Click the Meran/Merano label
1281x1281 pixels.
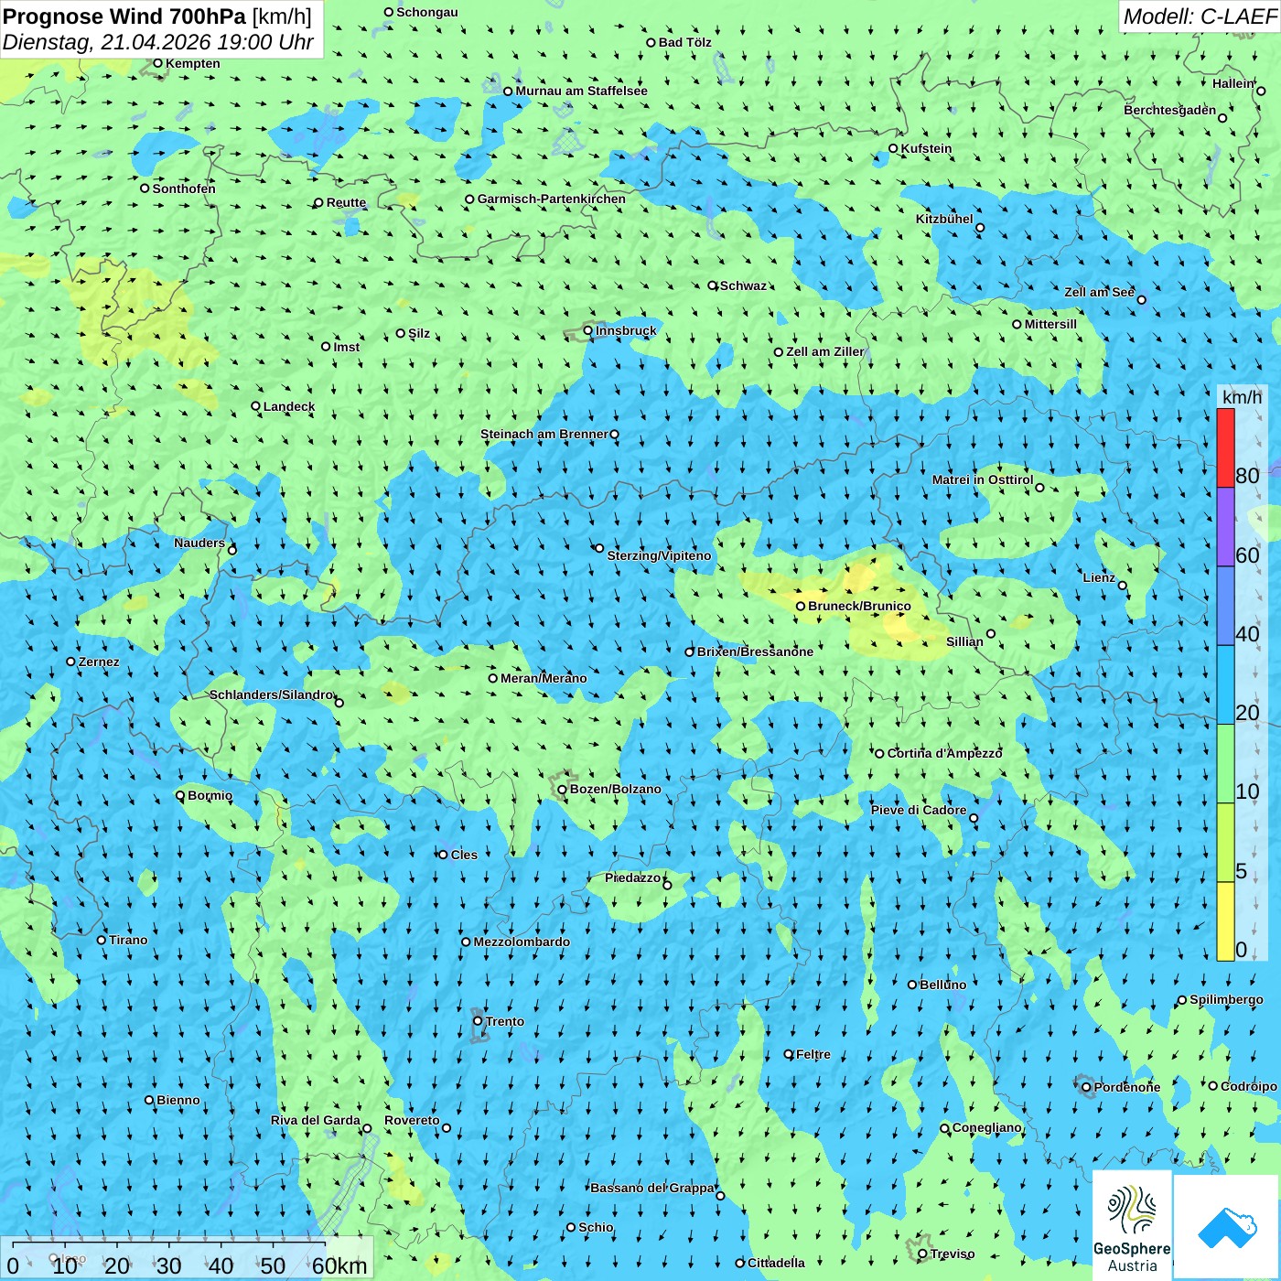(x=544, y=678)
